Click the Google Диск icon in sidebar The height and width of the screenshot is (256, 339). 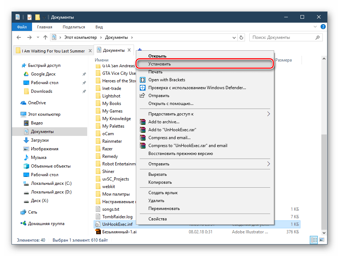point(26,74)
